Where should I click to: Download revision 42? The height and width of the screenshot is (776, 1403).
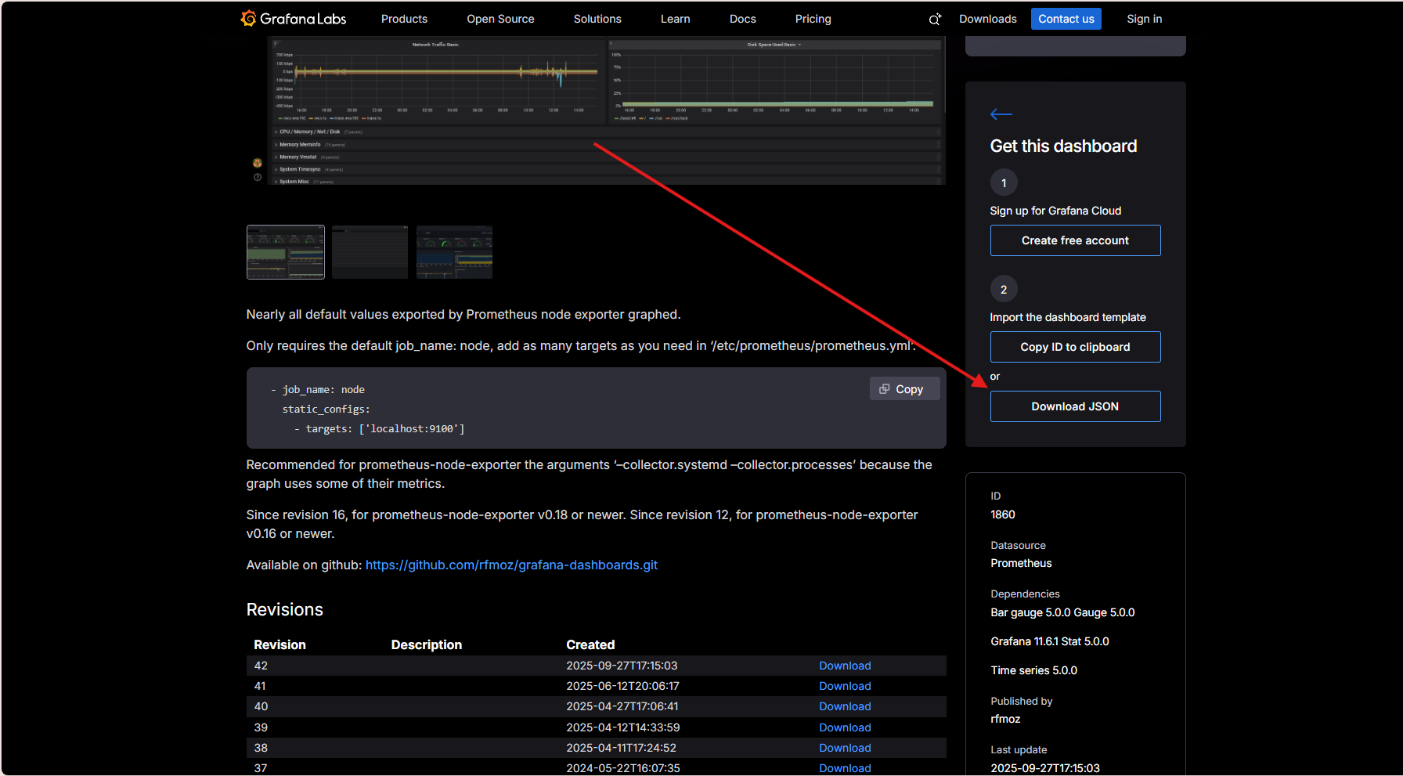845,666
